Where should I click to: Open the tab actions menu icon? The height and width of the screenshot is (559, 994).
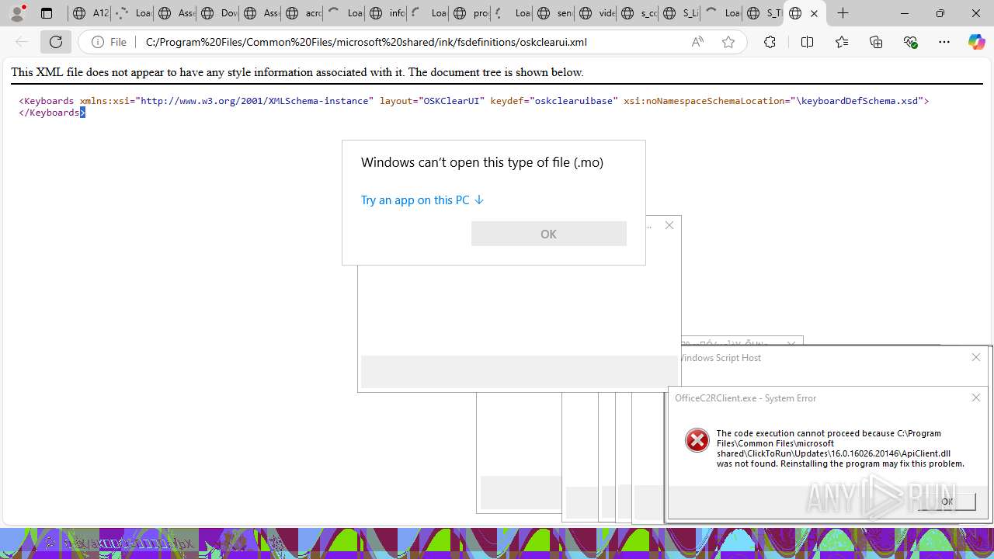coord(47,13)
